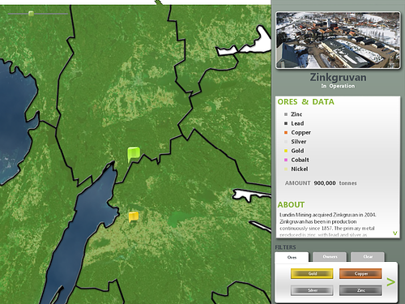
Task: Click the Zinkgruvan aerial photo thumbnail
Action: click(x=338, y=40)
